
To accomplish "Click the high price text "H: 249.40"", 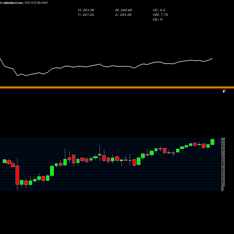I will click(x=124, y=10).
